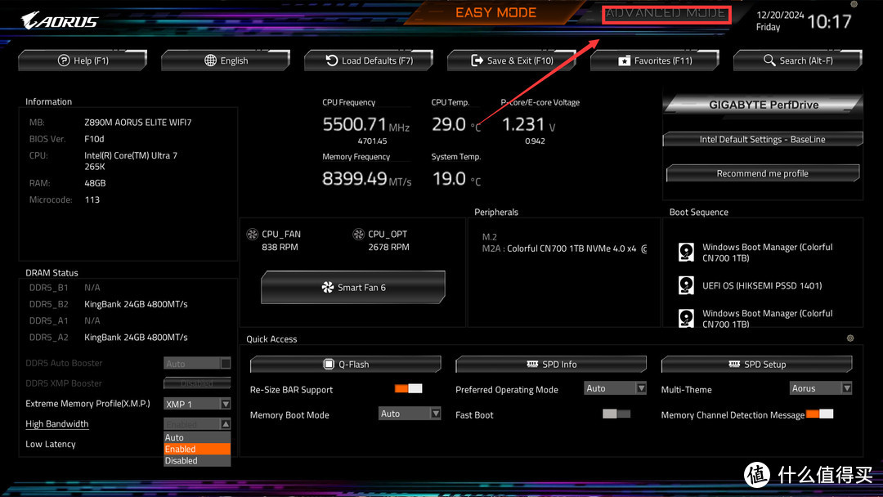
Task: Open the Quick Access customize gear icon
Action: coord(850,338)
